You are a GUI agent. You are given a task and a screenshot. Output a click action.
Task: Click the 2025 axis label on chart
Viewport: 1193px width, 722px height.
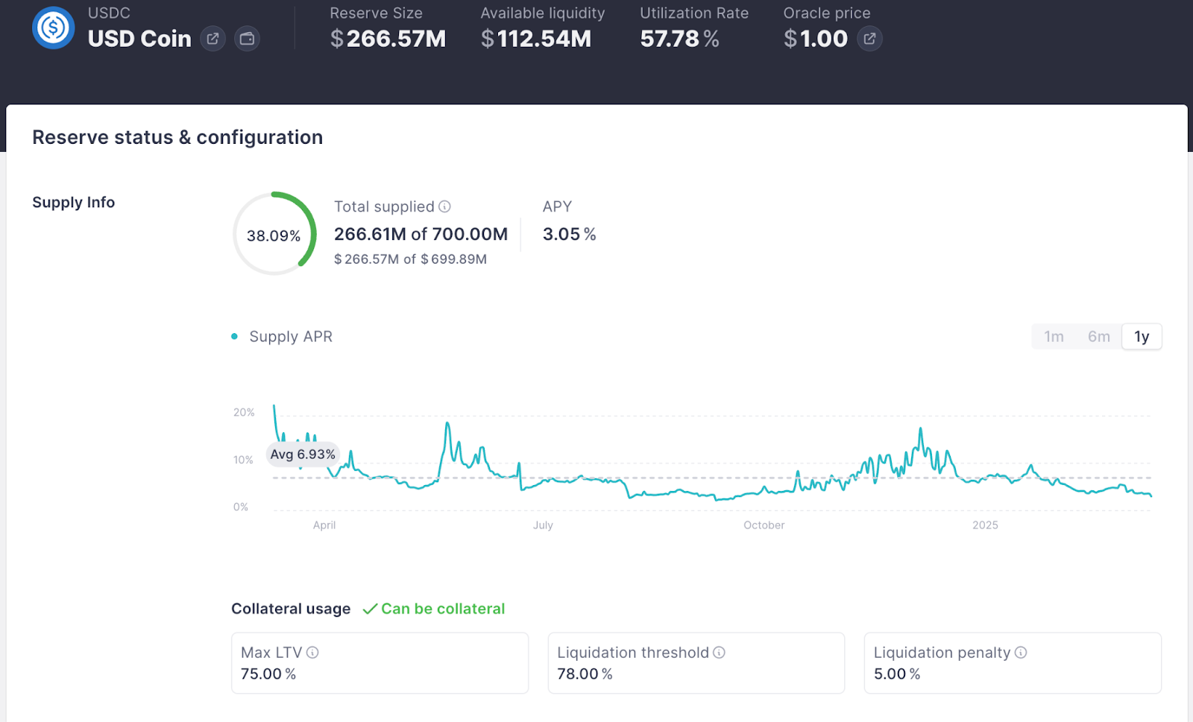click(985, 525)
